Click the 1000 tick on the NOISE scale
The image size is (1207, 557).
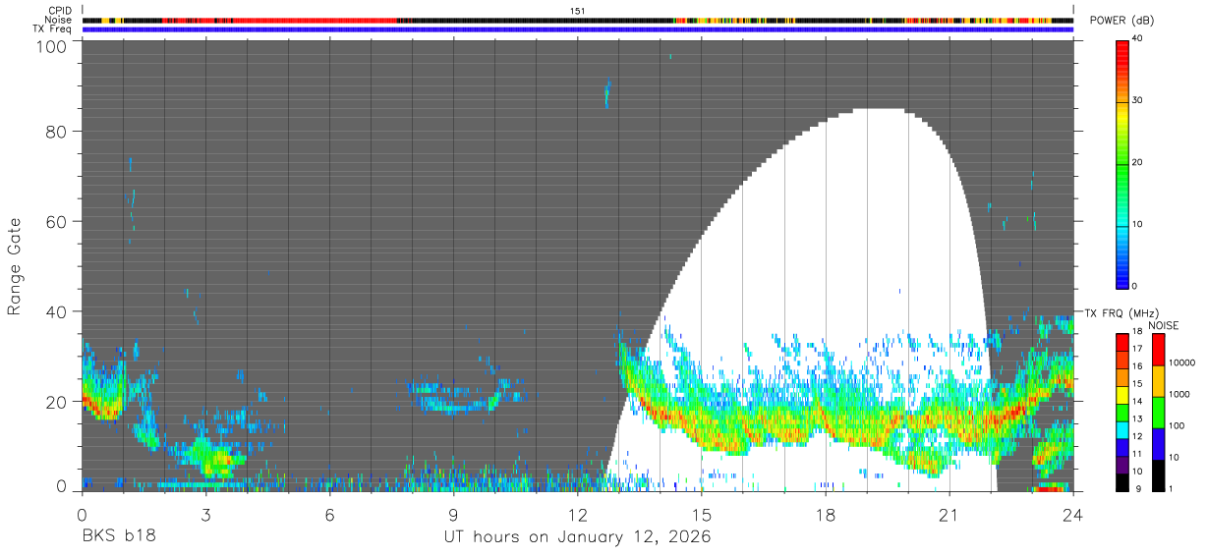click(x=1181, y=394)
